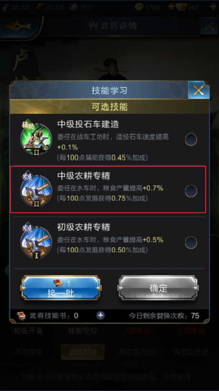Close the 技能学习 dialog with crossed-swords icon
Screen dimensions: 219x391
199,90
